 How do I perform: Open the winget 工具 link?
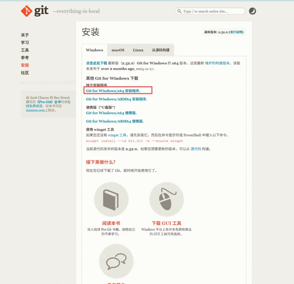pyautogui.click(x=117, y=135)
